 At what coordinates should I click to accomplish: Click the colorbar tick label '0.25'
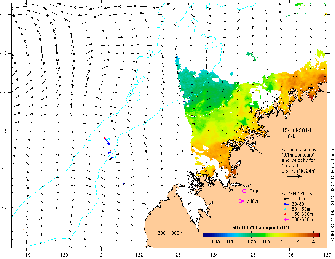251,242
